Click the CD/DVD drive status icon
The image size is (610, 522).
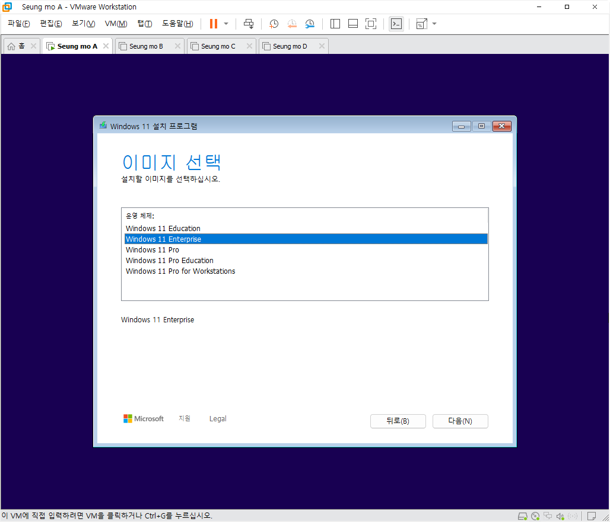click(535, 516)
